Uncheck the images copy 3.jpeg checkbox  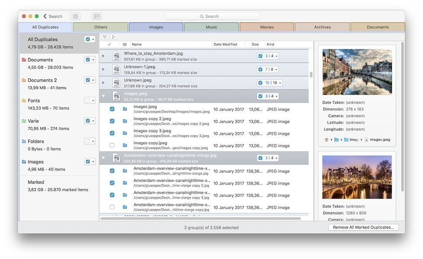pos(112,133)
